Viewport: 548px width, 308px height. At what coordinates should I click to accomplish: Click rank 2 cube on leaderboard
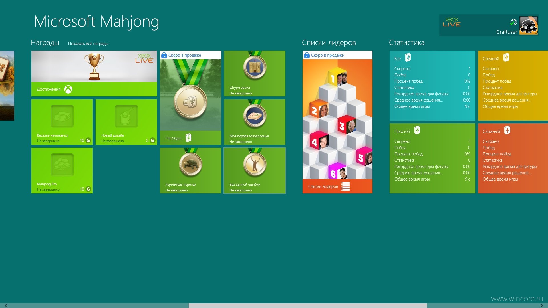[319, 109]
